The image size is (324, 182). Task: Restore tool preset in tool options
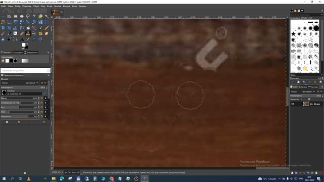pyautogui.click(x=19, y=122)
